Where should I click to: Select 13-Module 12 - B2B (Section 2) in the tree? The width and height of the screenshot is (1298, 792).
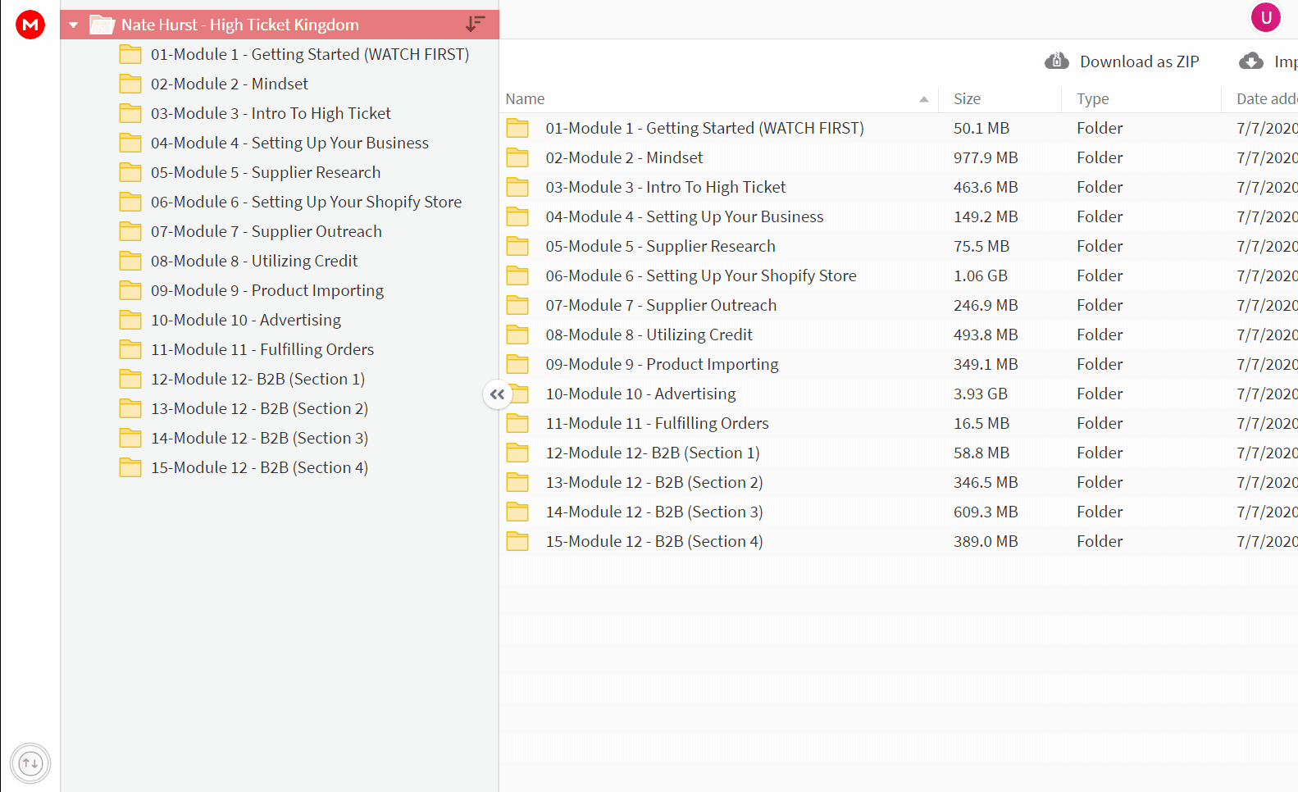coord(259,408)
